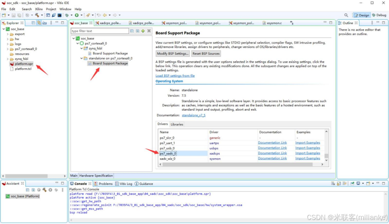Maximize the editor area
The width and height of the screenshot is (389, 224).
(x=331, y=23)
